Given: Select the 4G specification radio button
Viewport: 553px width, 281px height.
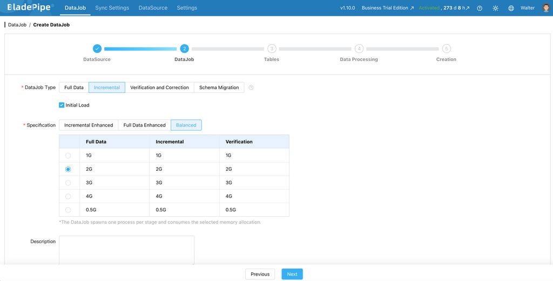Looking at the screenshot, I should tap(68, 196).
